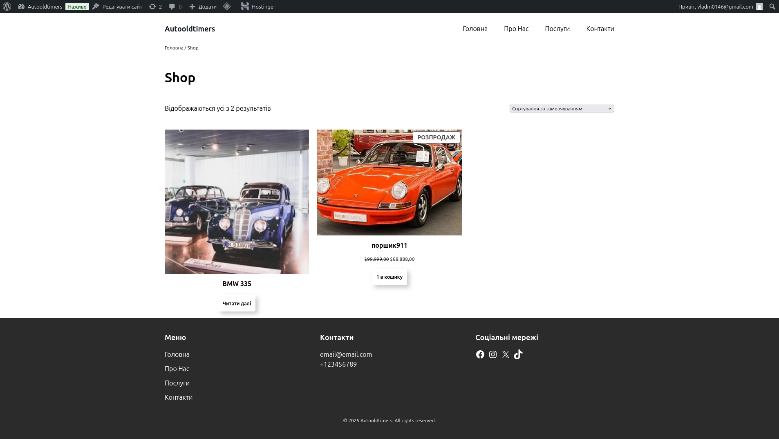Screen dimensions: 779x439
Task: Open the Додати admin bar menu
Action: click(203, 7)
